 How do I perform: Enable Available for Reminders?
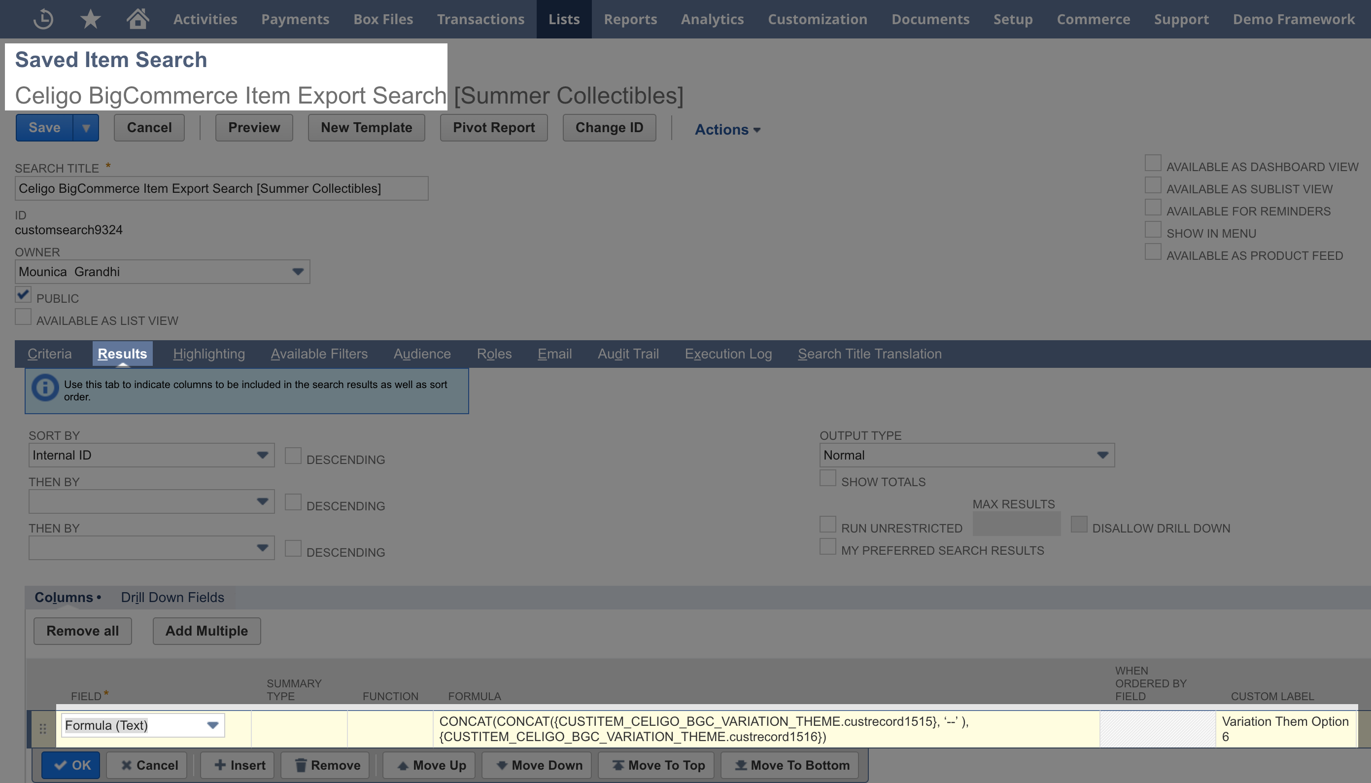(x=1153, y=207)
